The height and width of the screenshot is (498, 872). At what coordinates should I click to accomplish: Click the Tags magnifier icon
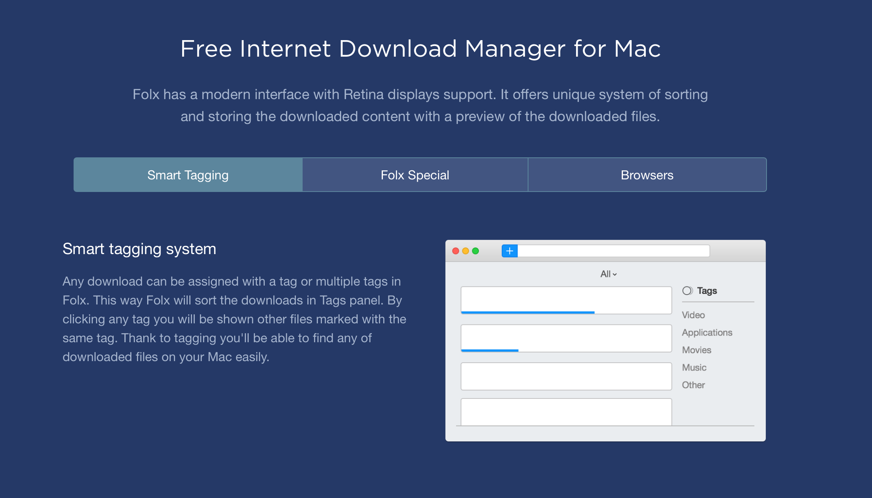tap(687, 291)
